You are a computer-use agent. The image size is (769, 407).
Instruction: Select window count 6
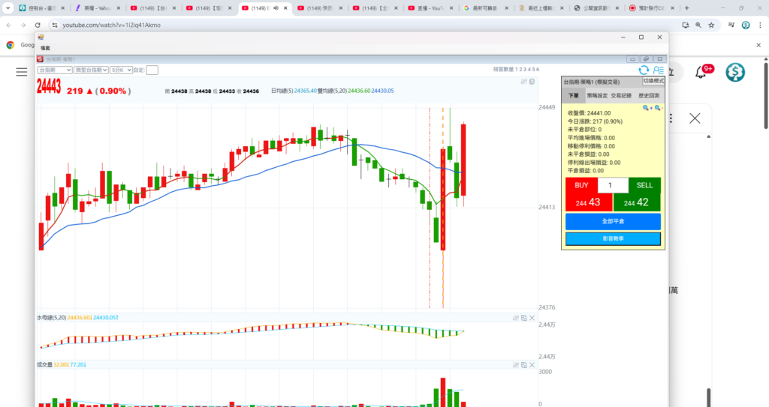[x=538, y=70]
